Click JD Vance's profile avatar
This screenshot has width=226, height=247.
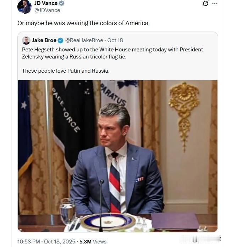(24, 6)
